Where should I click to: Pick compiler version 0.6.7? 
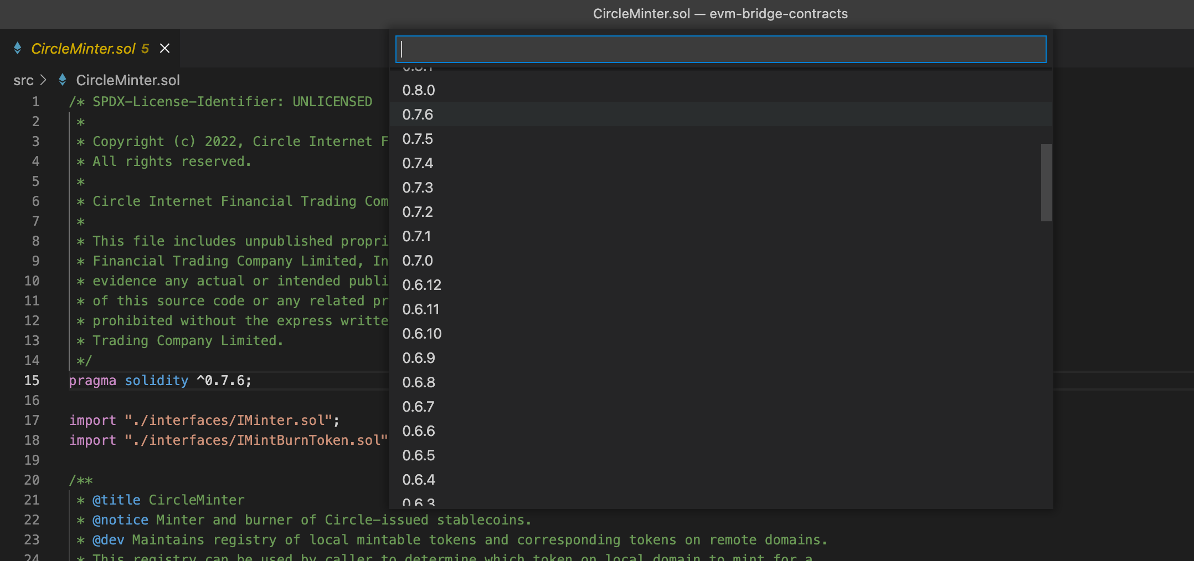[720, 407]
